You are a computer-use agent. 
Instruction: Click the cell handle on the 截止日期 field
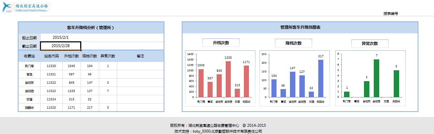pos(81,50)
